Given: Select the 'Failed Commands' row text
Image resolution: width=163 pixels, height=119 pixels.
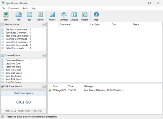Looking at the screenshot, I should pos(15,48).
